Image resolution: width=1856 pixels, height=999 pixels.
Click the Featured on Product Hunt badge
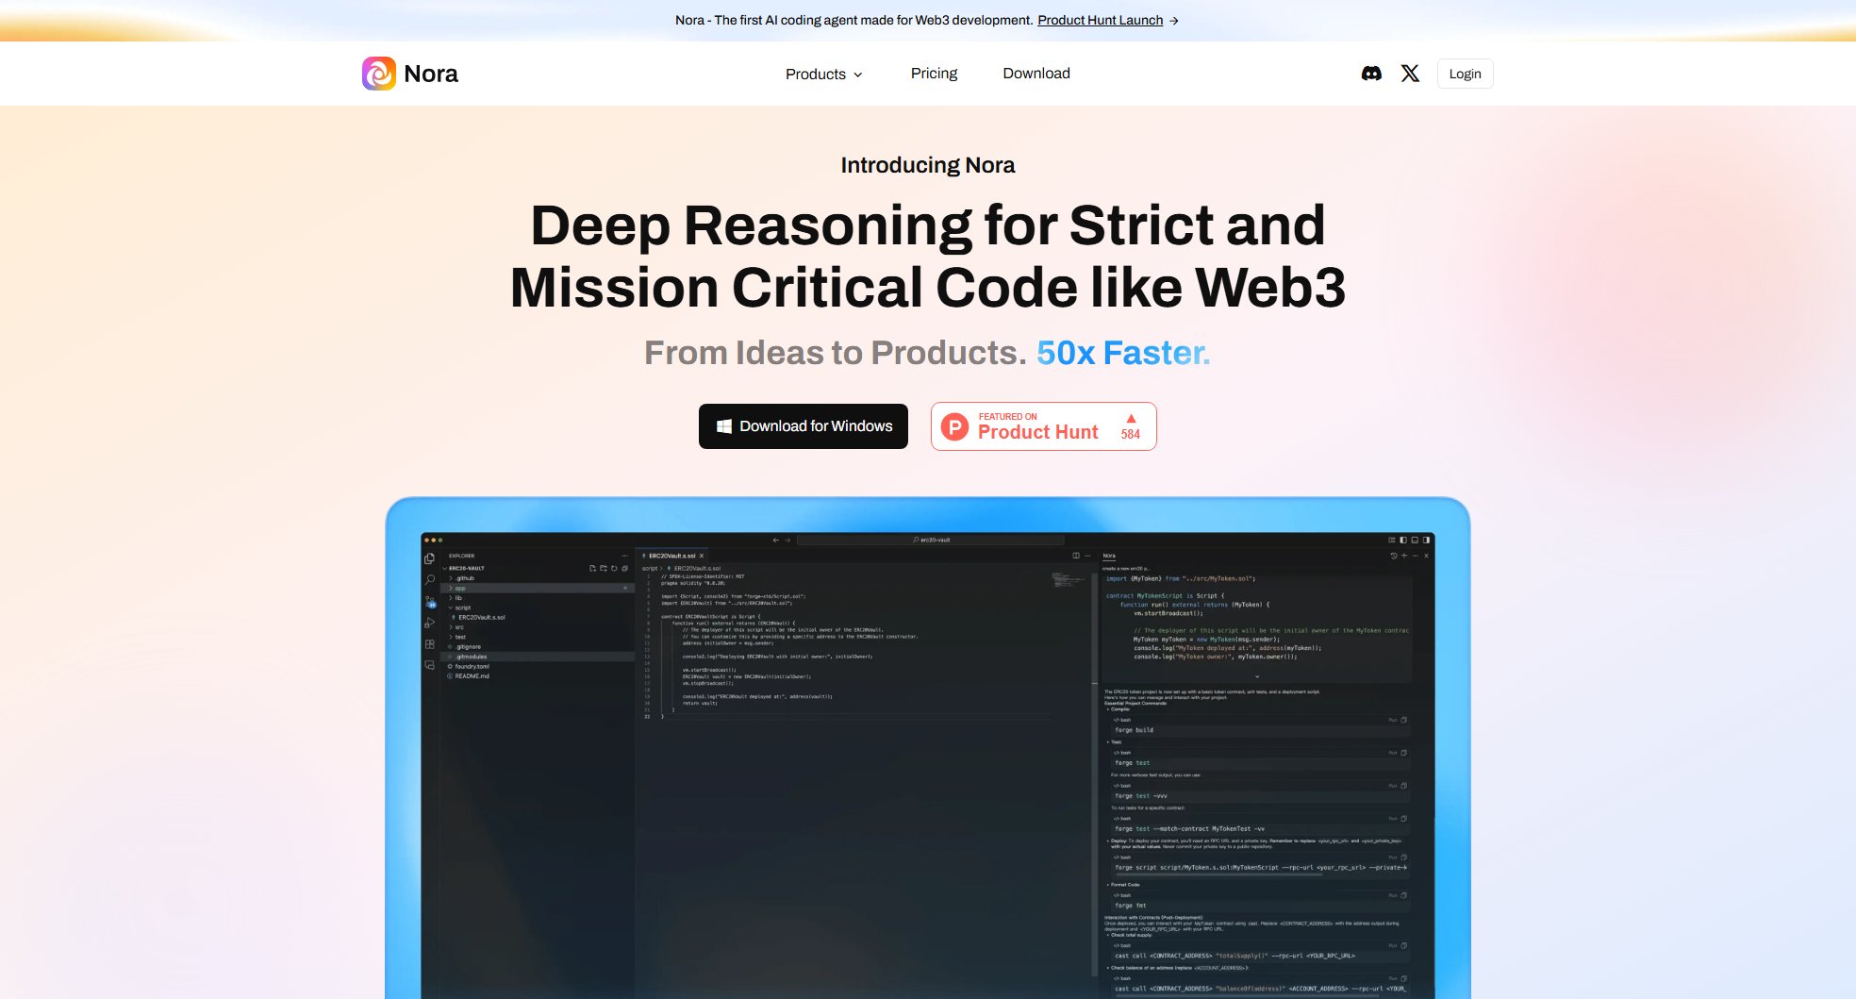(1043, 426)
